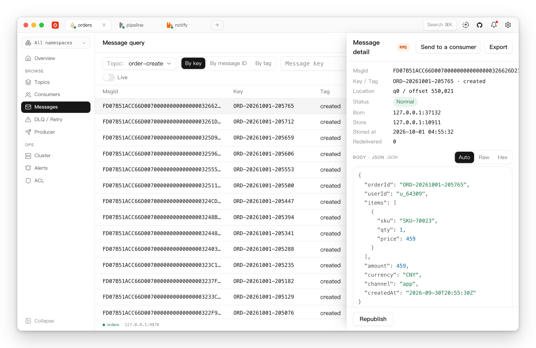Select By message ID query mode

[228, 63]
